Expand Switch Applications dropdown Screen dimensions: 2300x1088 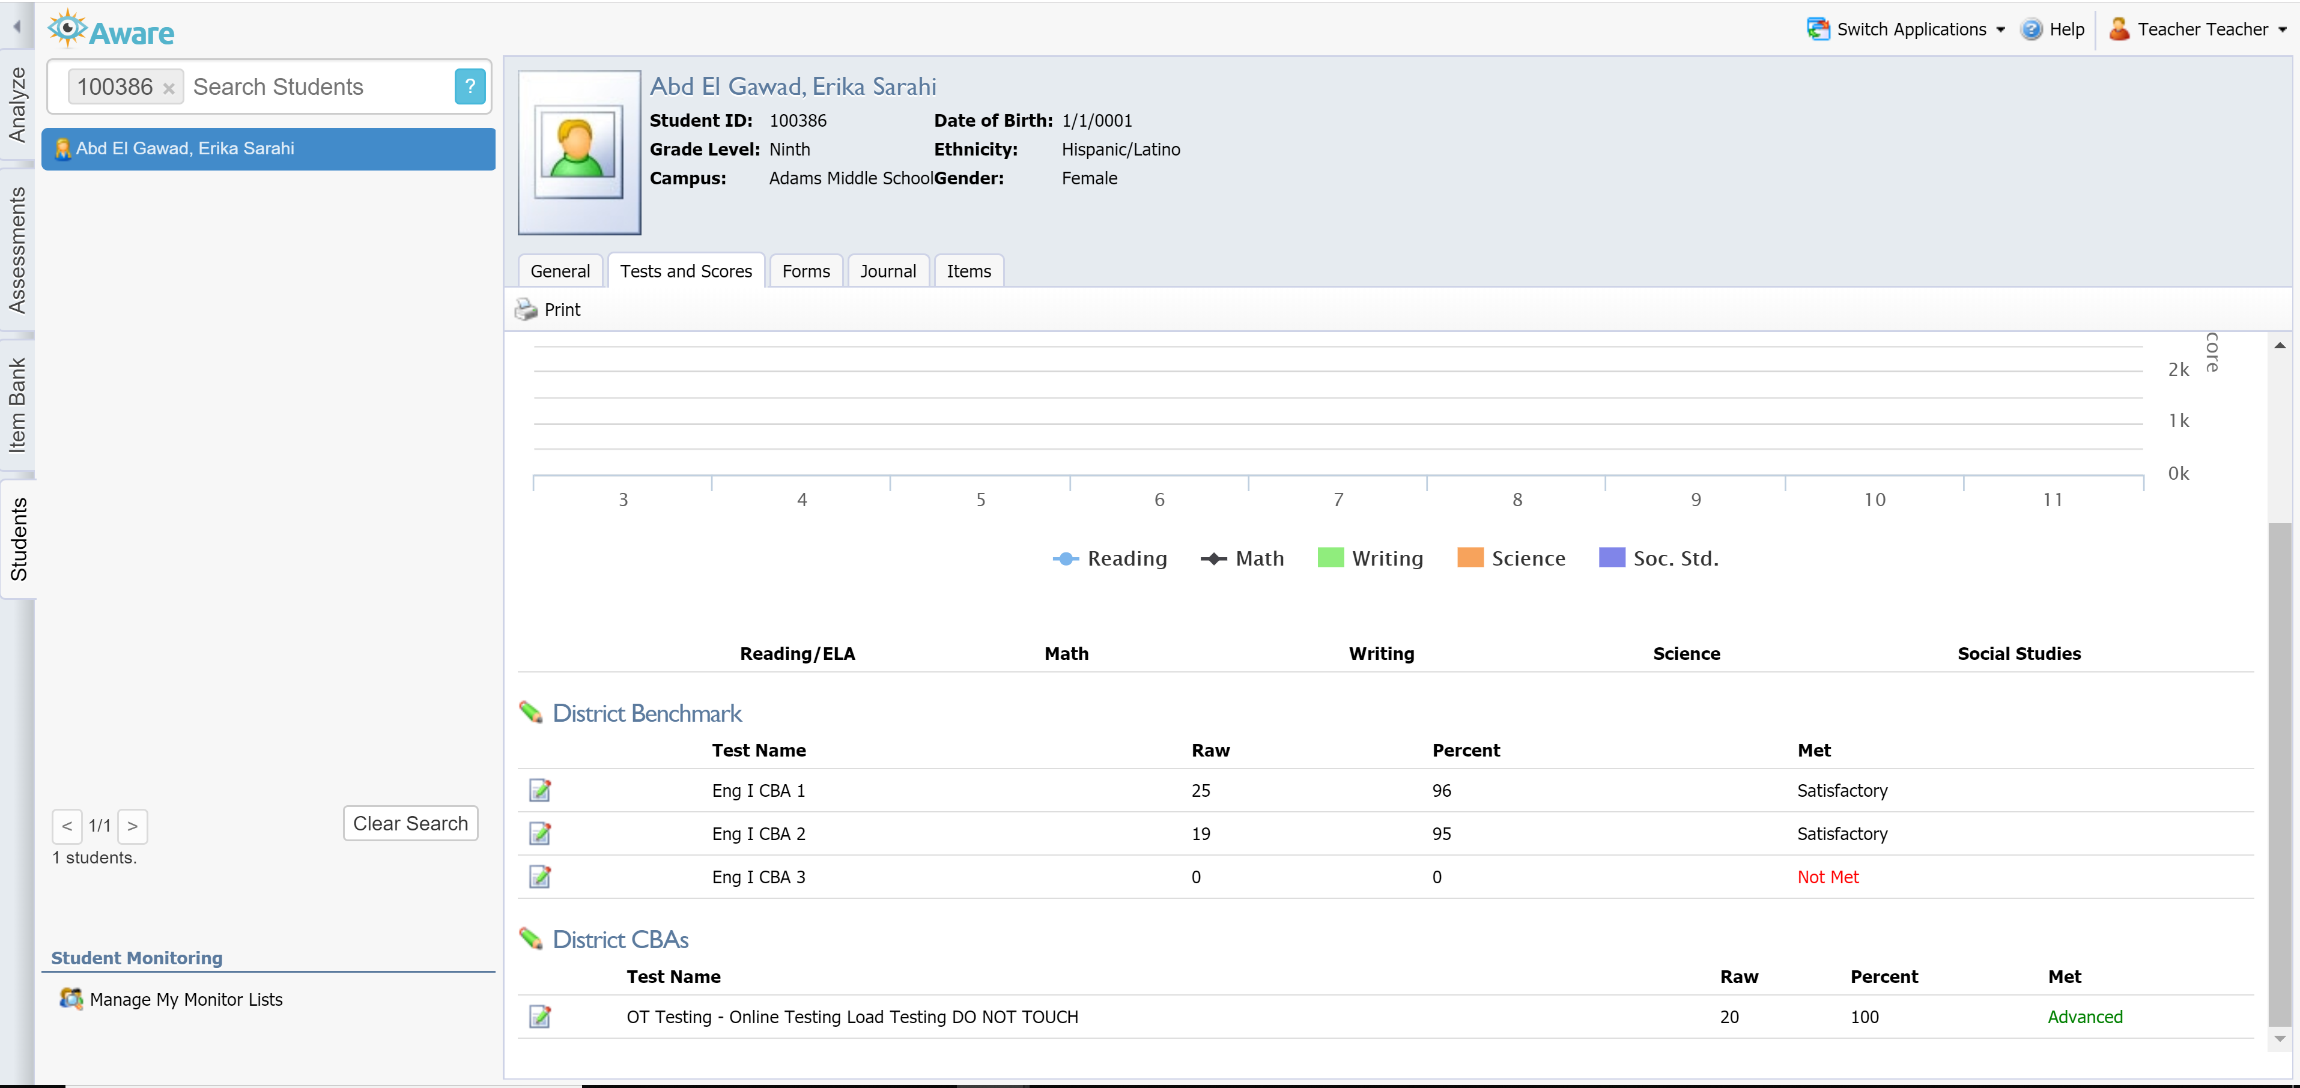[2001, 29]
